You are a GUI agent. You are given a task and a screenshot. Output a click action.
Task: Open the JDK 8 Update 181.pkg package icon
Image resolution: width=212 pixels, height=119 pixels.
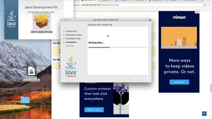pyautogui.click(x=42, y=21)
